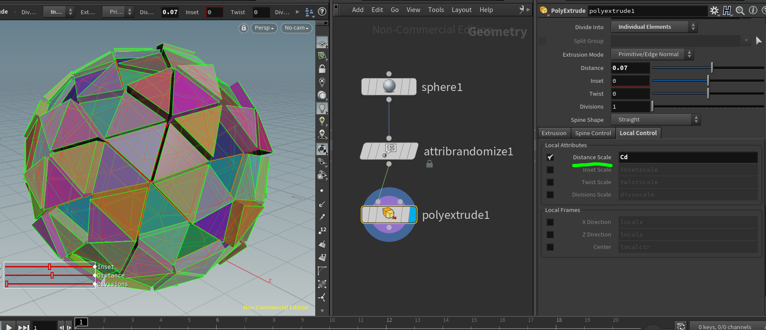Open the Split Group dropdown arrow
The image size is (766, 330).
[746, 41]
